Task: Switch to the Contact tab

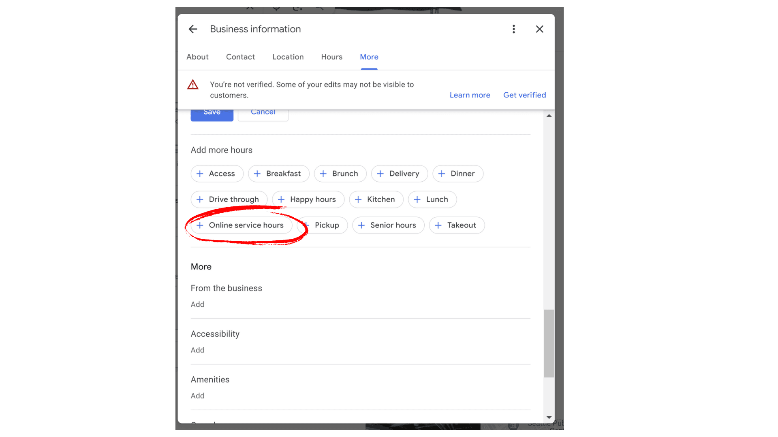Action: click(240, 57)
